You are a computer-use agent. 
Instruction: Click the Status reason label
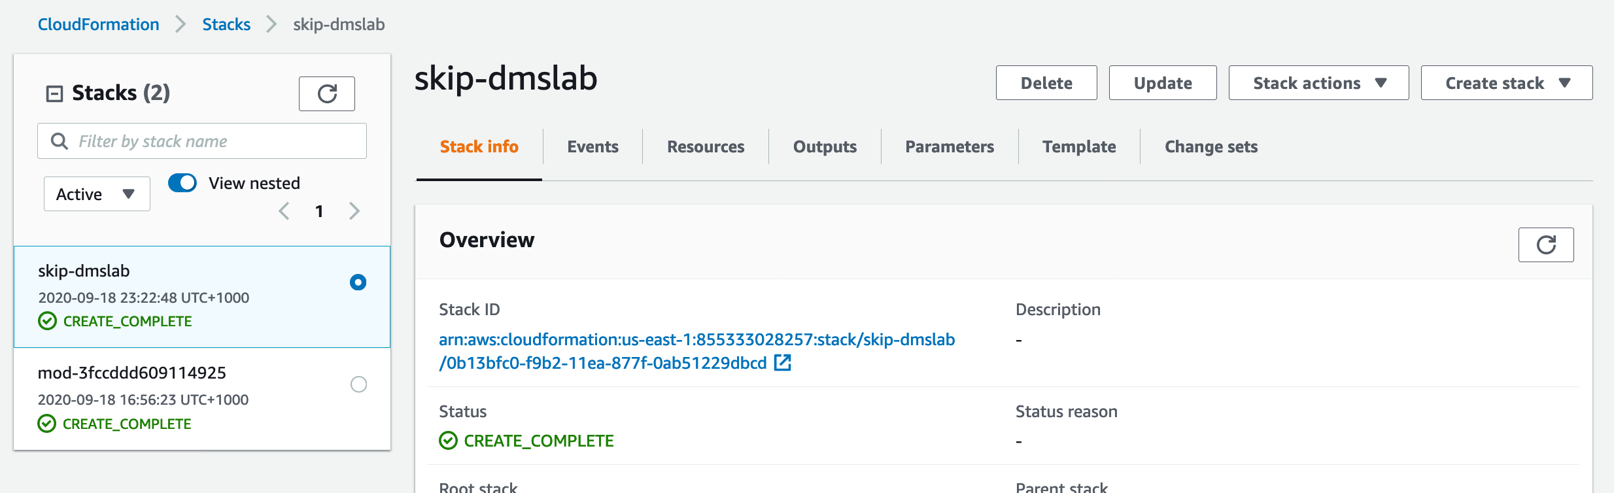pyautogui.click(x=1067, y=411)
